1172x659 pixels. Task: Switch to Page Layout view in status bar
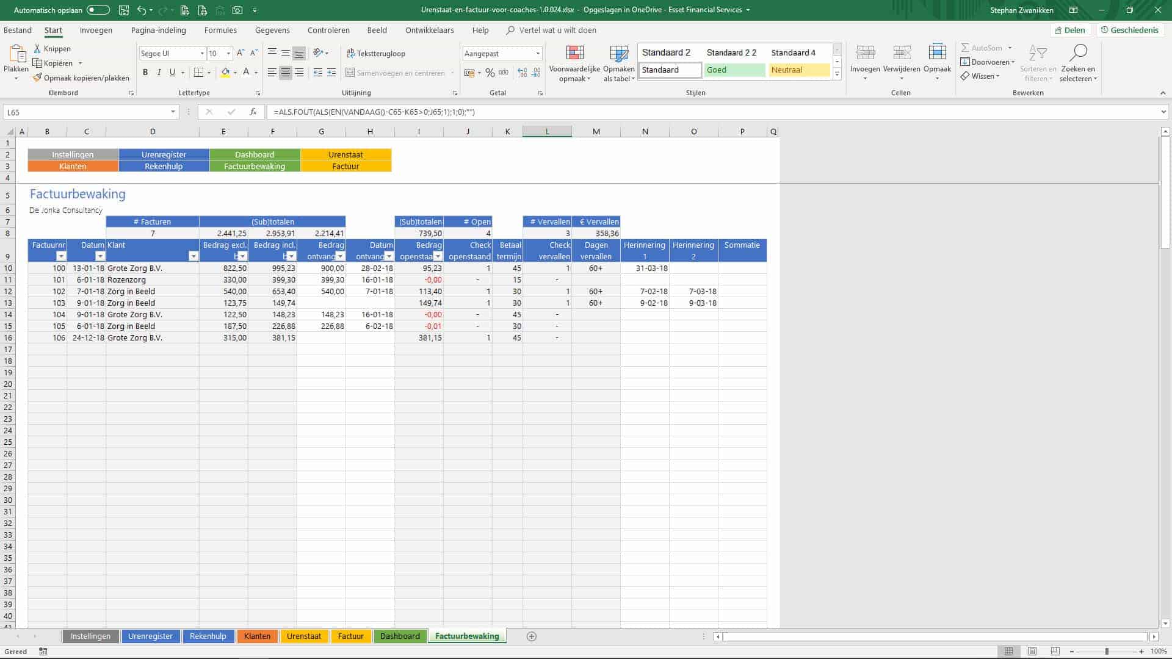1032,652
